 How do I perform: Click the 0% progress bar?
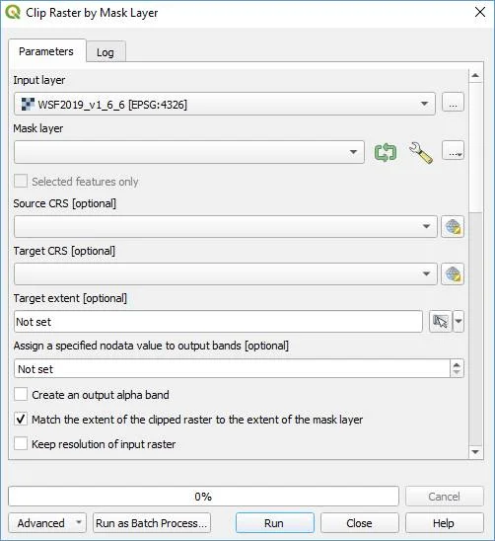click(x=203, y=497)
